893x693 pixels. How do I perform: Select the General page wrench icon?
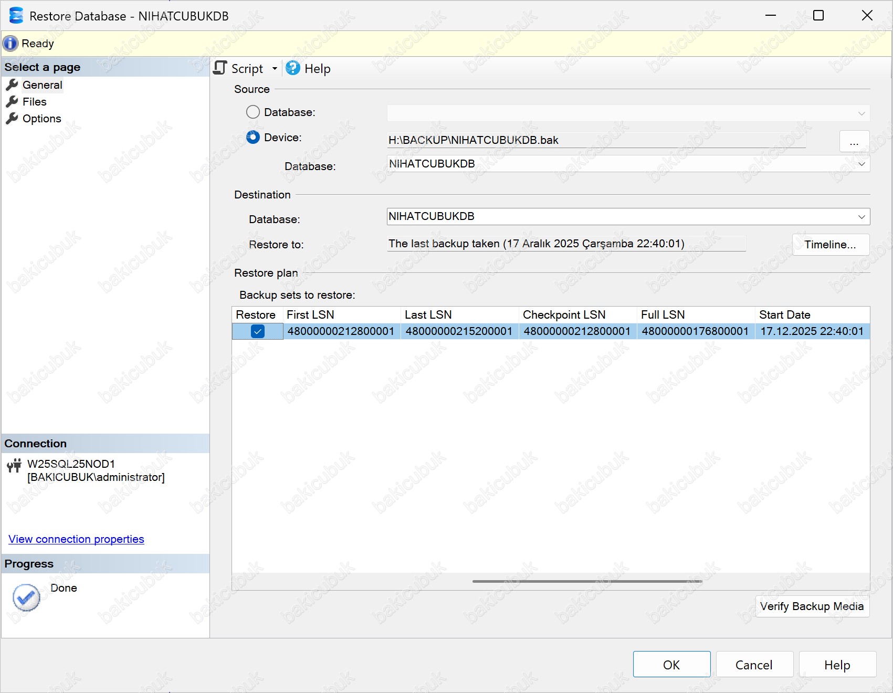(12, 85)
